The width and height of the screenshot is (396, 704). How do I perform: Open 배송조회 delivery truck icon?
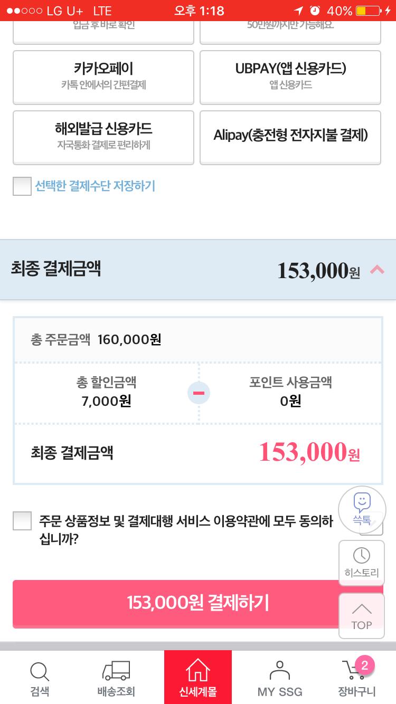pos(116,671)
